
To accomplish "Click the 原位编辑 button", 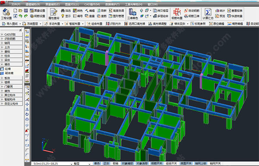I will 217,24.
